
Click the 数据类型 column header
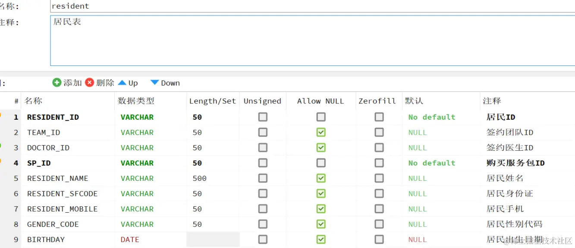coord(136,101)
